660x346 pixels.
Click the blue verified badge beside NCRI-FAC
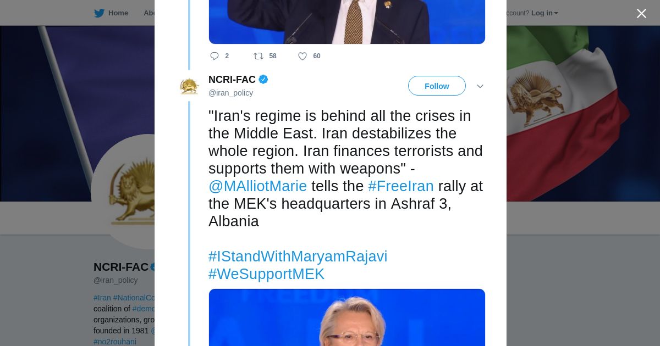[x=263, y=80]
